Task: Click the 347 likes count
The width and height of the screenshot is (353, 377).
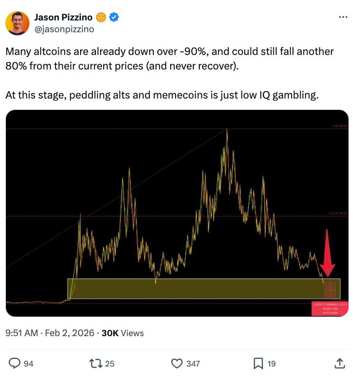Action: pyautogui.click(x=193, y=363)
